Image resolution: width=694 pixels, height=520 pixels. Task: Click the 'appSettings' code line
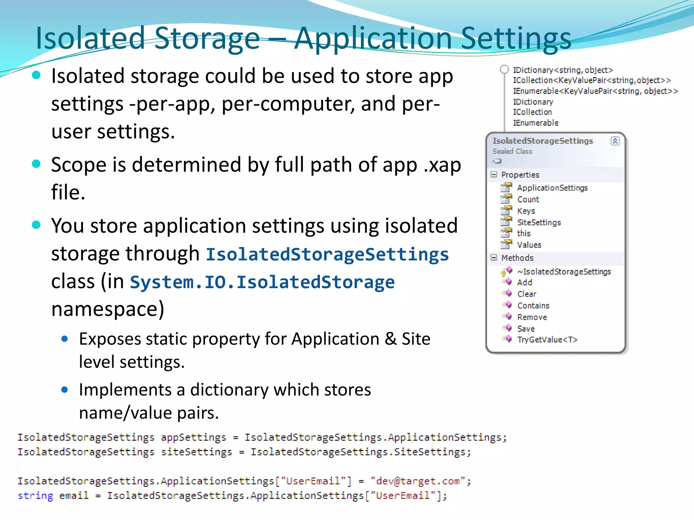point(262,437)
